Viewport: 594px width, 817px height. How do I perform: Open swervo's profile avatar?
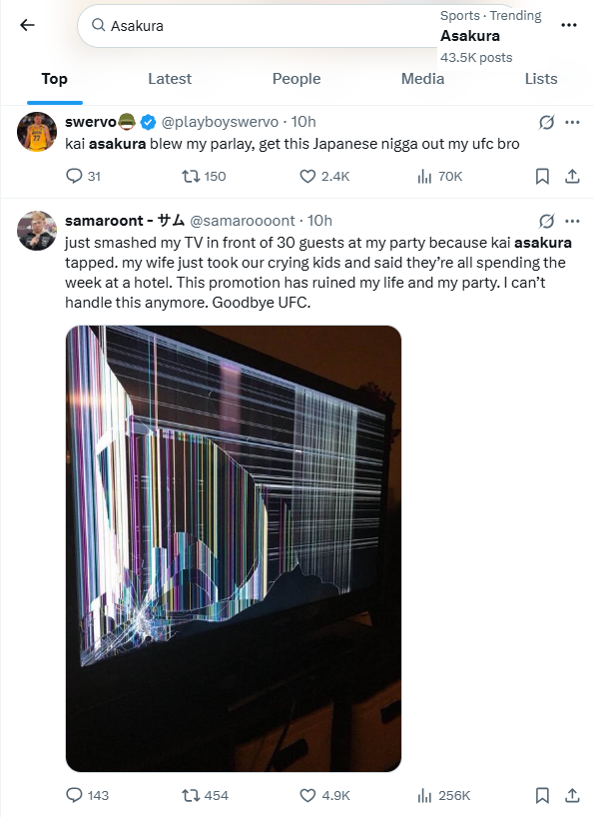(37, 132)
